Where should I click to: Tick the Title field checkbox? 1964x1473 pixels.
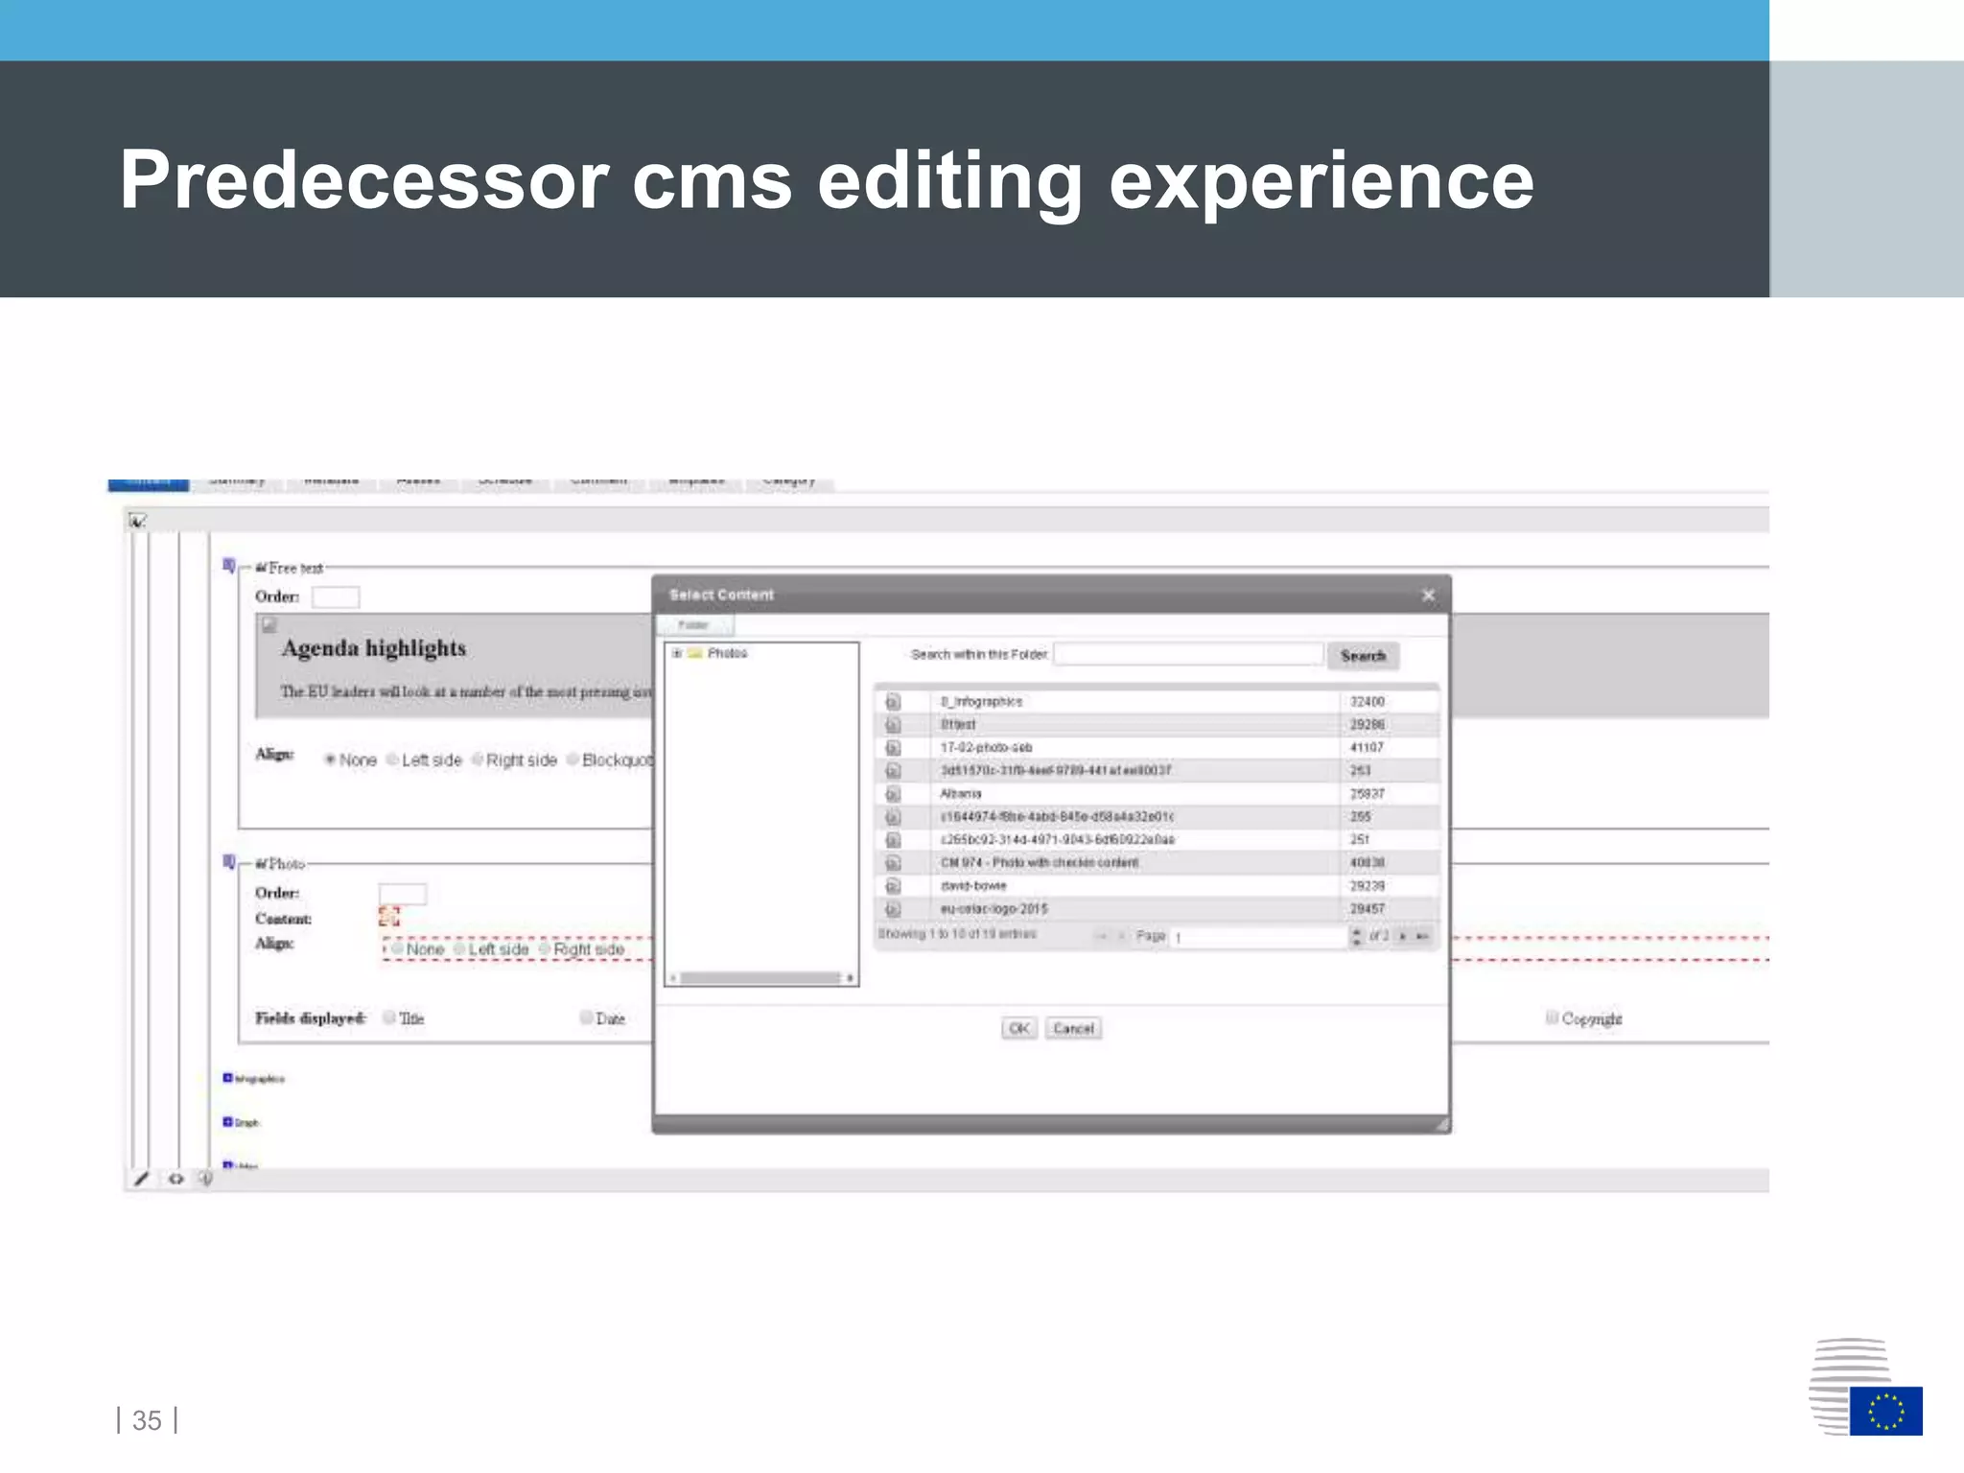click(x=389, y=1017)
